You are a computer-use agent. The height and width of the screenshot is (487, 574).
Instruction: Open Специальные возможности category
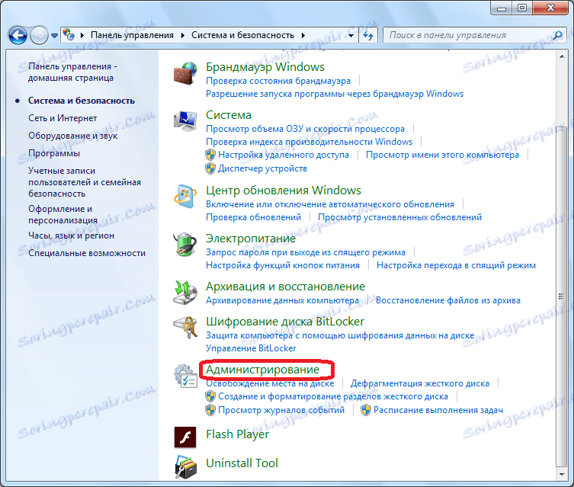(x=87, y=253)
